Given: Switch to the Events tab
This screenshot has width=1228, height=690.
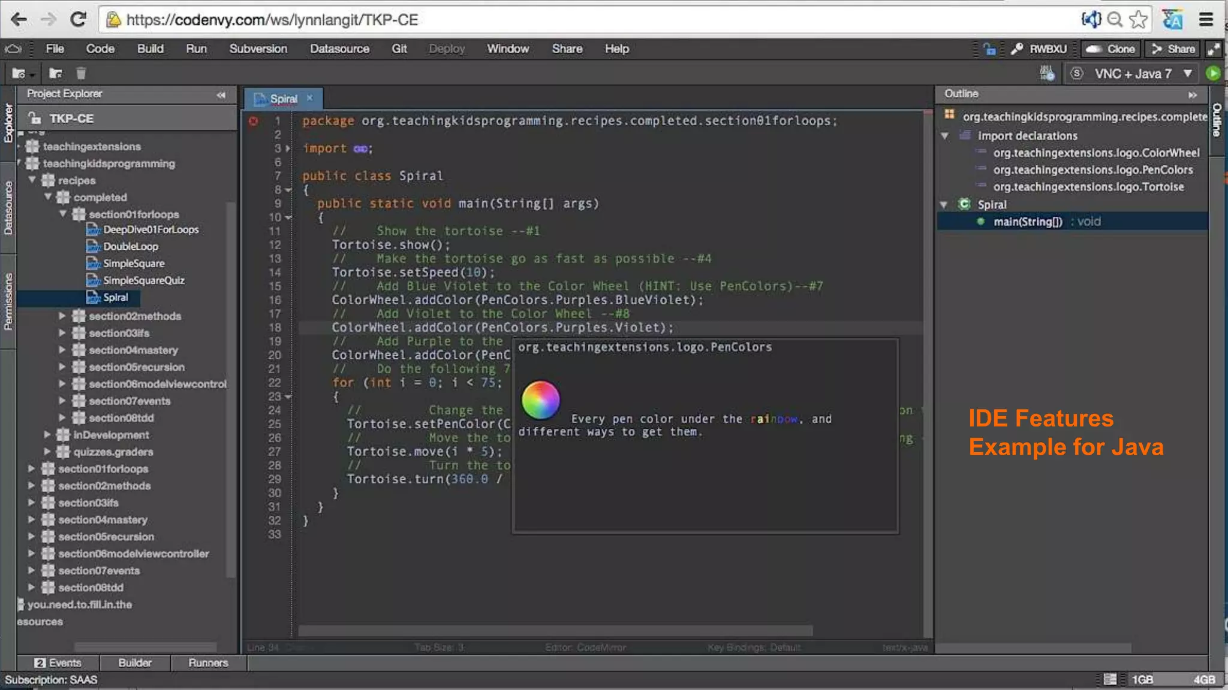Looking at the screenshot, I should (x=58, y=663).
